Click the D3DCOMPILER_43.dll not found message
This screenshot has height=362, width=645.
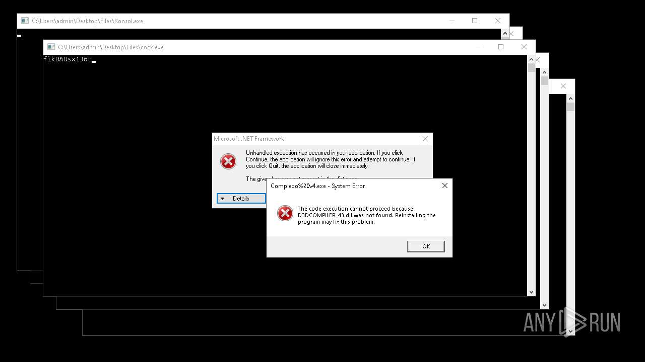click(x=367, y=215)
